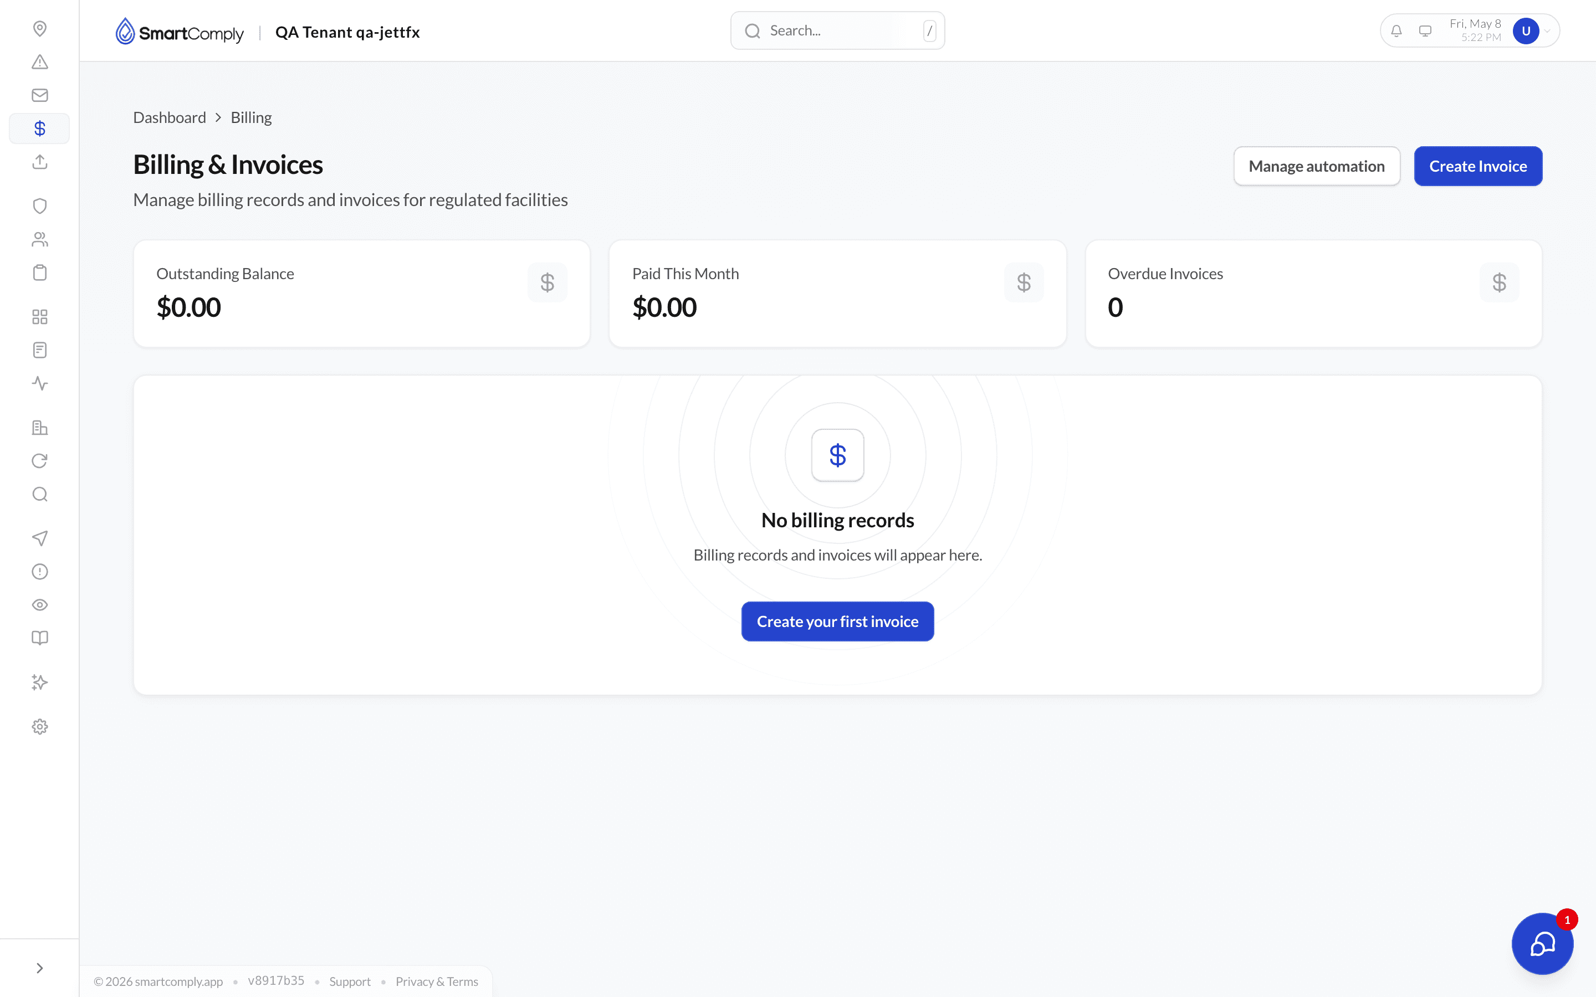
Task: Click Create your first invoice button
Action: tap(837, 621)
